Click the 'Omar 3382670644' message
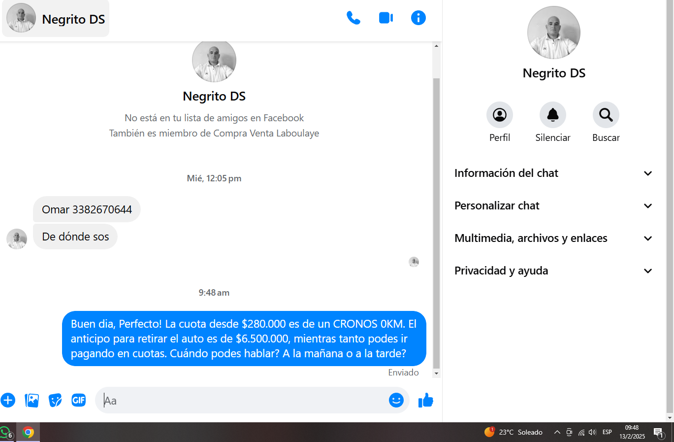The height and width of the screenshot is (442, 674). click(x=87, y=209)
